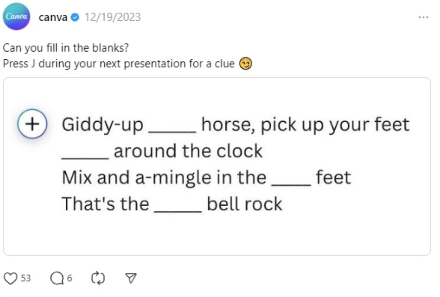Click the plus circle icon in the image
Screen dimensions: 440x297
32,124
